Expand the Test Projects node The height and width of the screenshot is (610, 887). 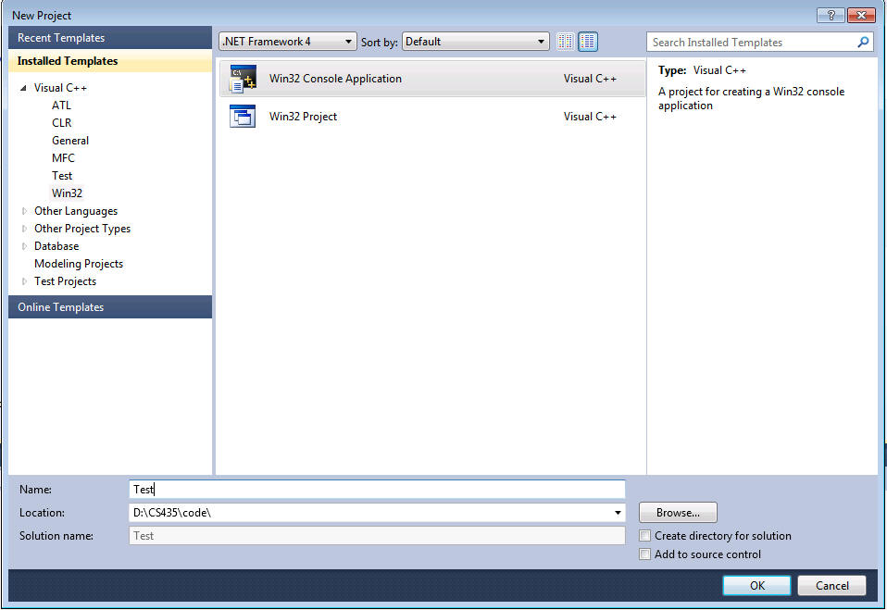[24, 281]
